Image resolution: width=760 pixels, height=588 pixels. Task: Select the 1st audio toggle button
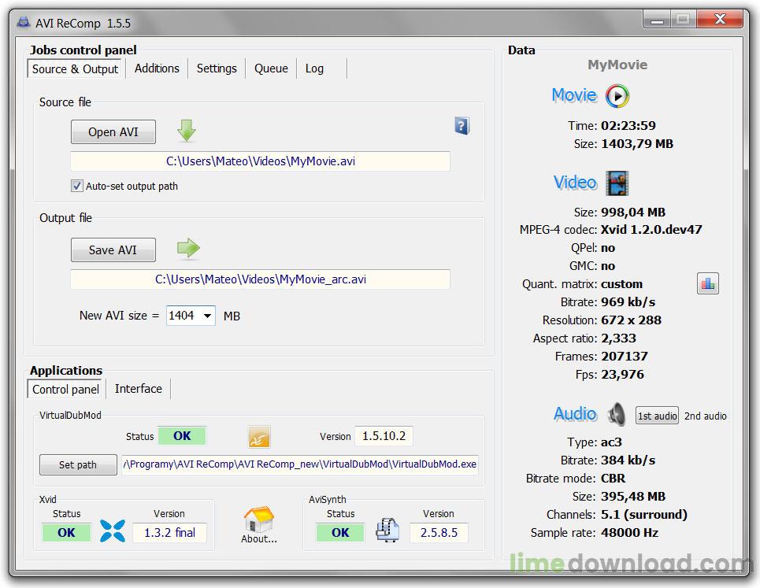[657, 416]
